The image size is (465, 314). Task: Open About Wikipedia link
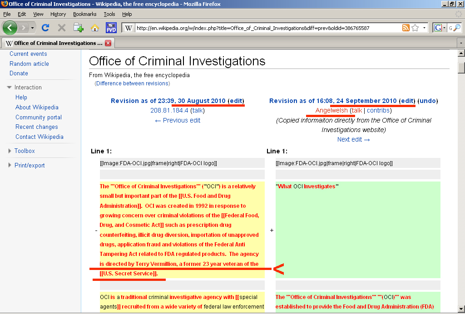(37, 107)
